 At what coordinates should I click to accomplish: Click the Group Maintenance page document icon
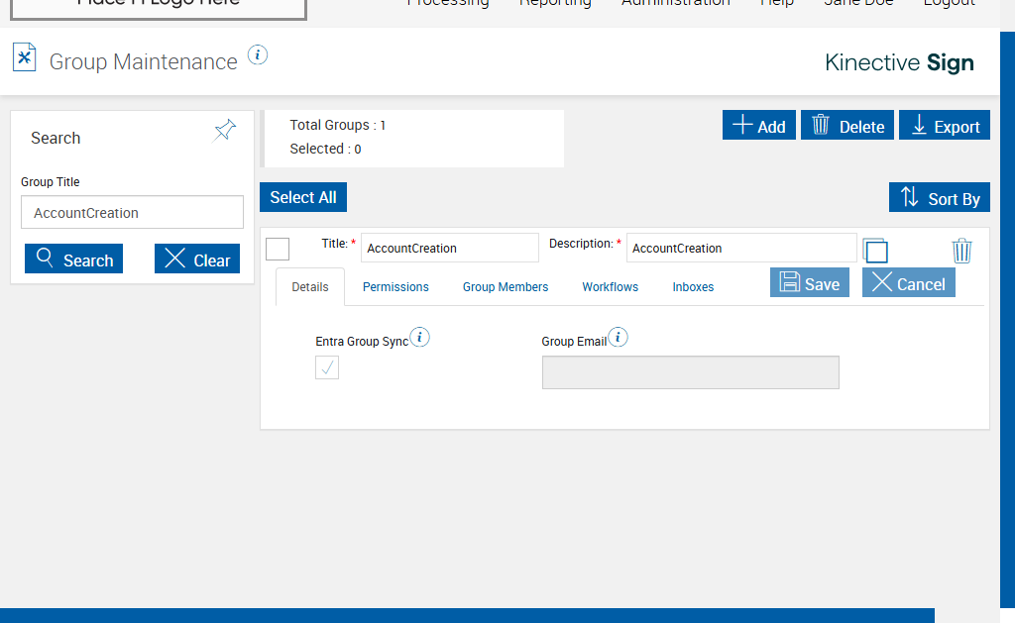pos(25,57)
